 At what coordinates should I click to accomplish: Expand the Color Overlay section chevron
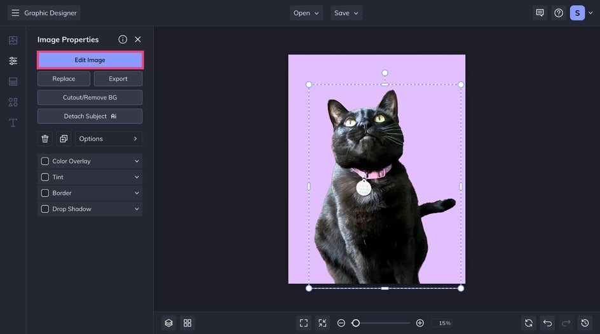click(137, 161)
